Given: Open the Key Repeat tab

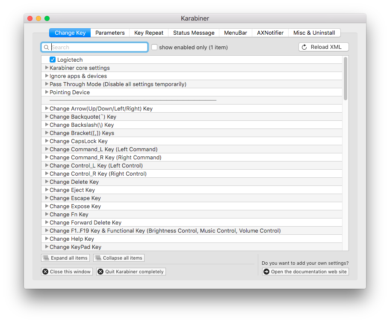Looking at the screenshot, I should coord(149,33).
